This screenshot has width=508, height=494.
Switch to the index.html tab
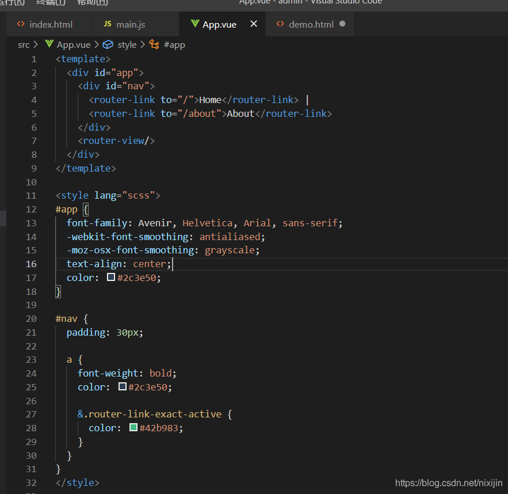(x=49, y=24)
